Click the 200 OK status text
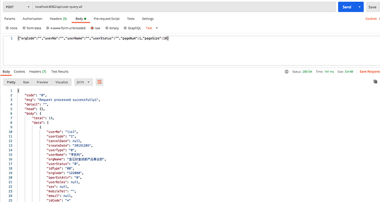Screen dimensions: 380x202 [x=307, y=71]
